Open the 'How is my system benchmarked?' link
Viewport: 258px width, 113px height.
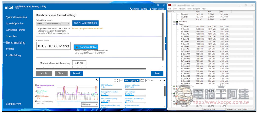point(87,29)
